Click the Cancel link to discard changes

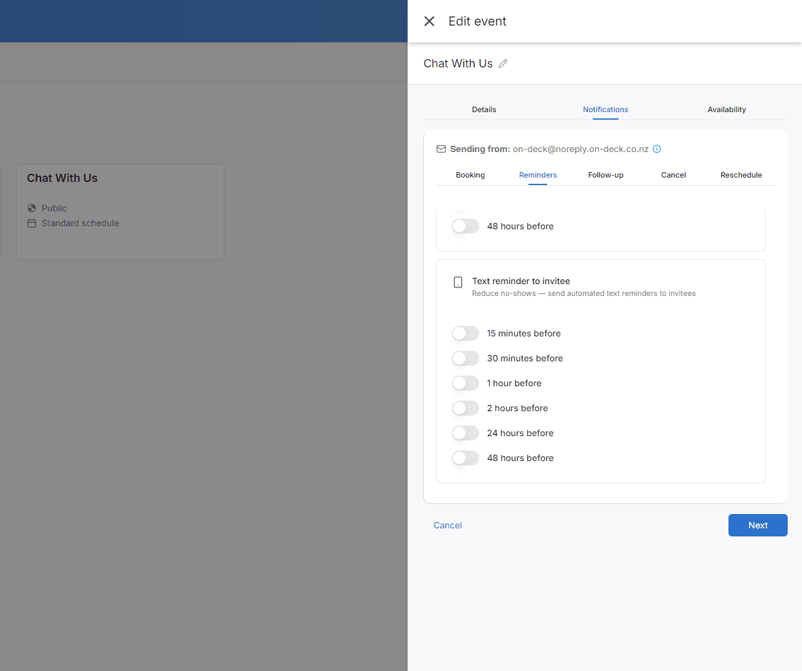pos(447,525)
